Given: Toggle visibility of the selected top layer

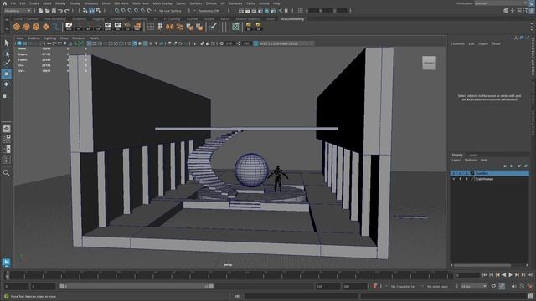Looking at the screenshot, I should (x=454, y=173).
